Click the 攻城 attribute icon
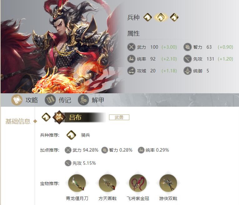 131,71
